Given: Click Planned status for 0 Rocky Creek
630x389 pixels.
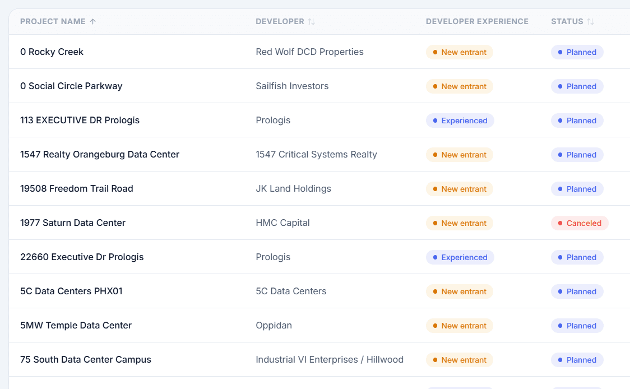Looking at the screenshot, I should point(577,52).
